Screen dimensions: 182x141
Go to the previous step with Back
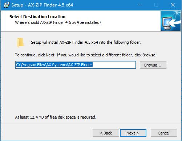tap(106, 133)
